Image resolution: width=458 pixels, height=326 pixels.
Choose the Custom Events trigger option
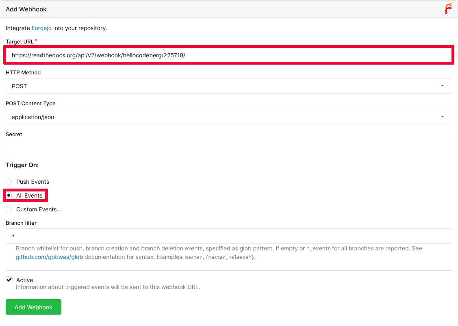(x=9, y=209)
